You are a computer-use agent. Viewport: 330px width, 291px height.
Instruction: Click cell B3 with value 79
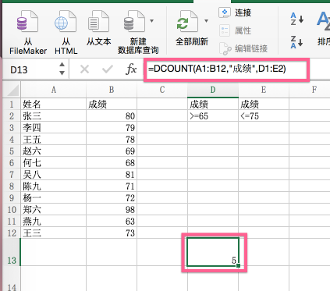(112, 127)
